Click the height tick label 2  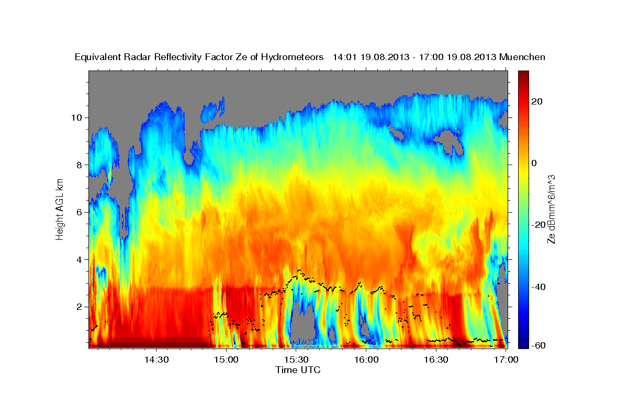[80, 307]
